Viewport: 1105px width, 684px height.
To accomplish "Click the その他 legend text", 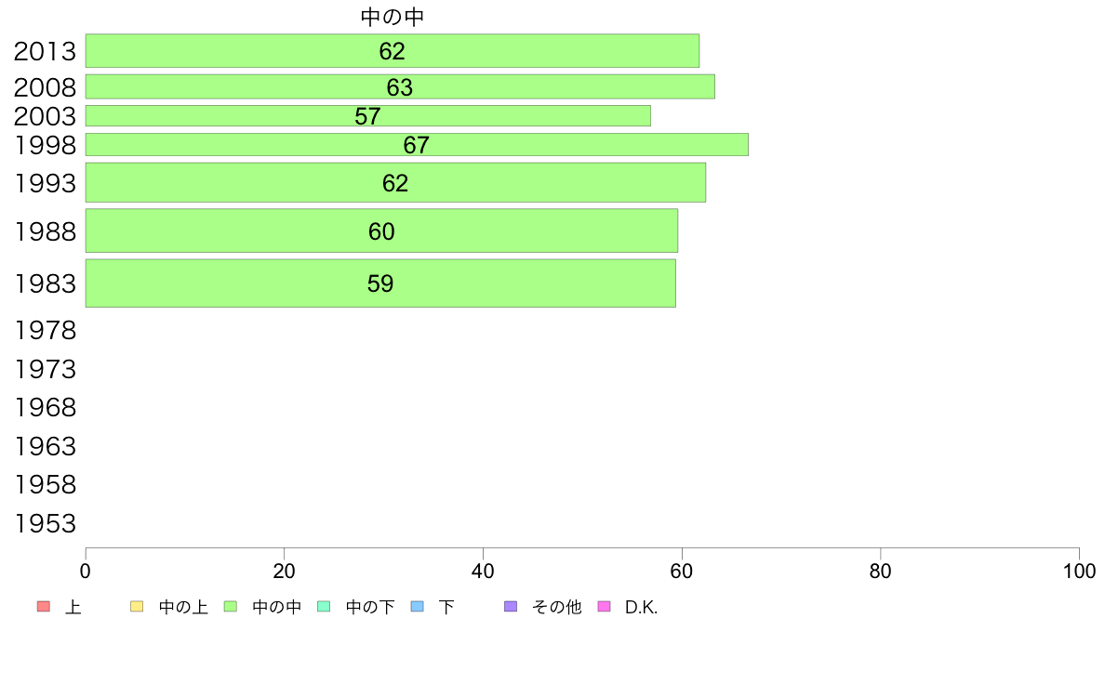I will pyautogui.click(x=557, y=607).
